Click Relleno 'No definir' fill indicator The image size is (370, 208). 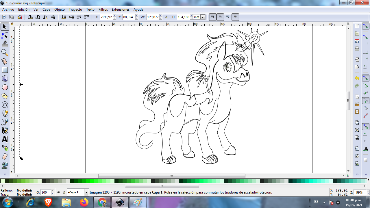click(24, 190)
